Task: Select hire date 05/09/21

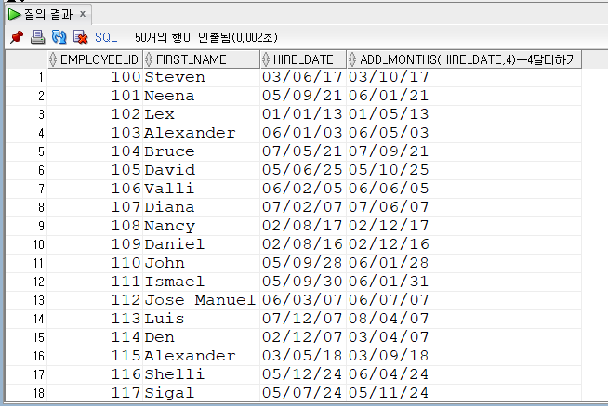Action: [303, 96]
